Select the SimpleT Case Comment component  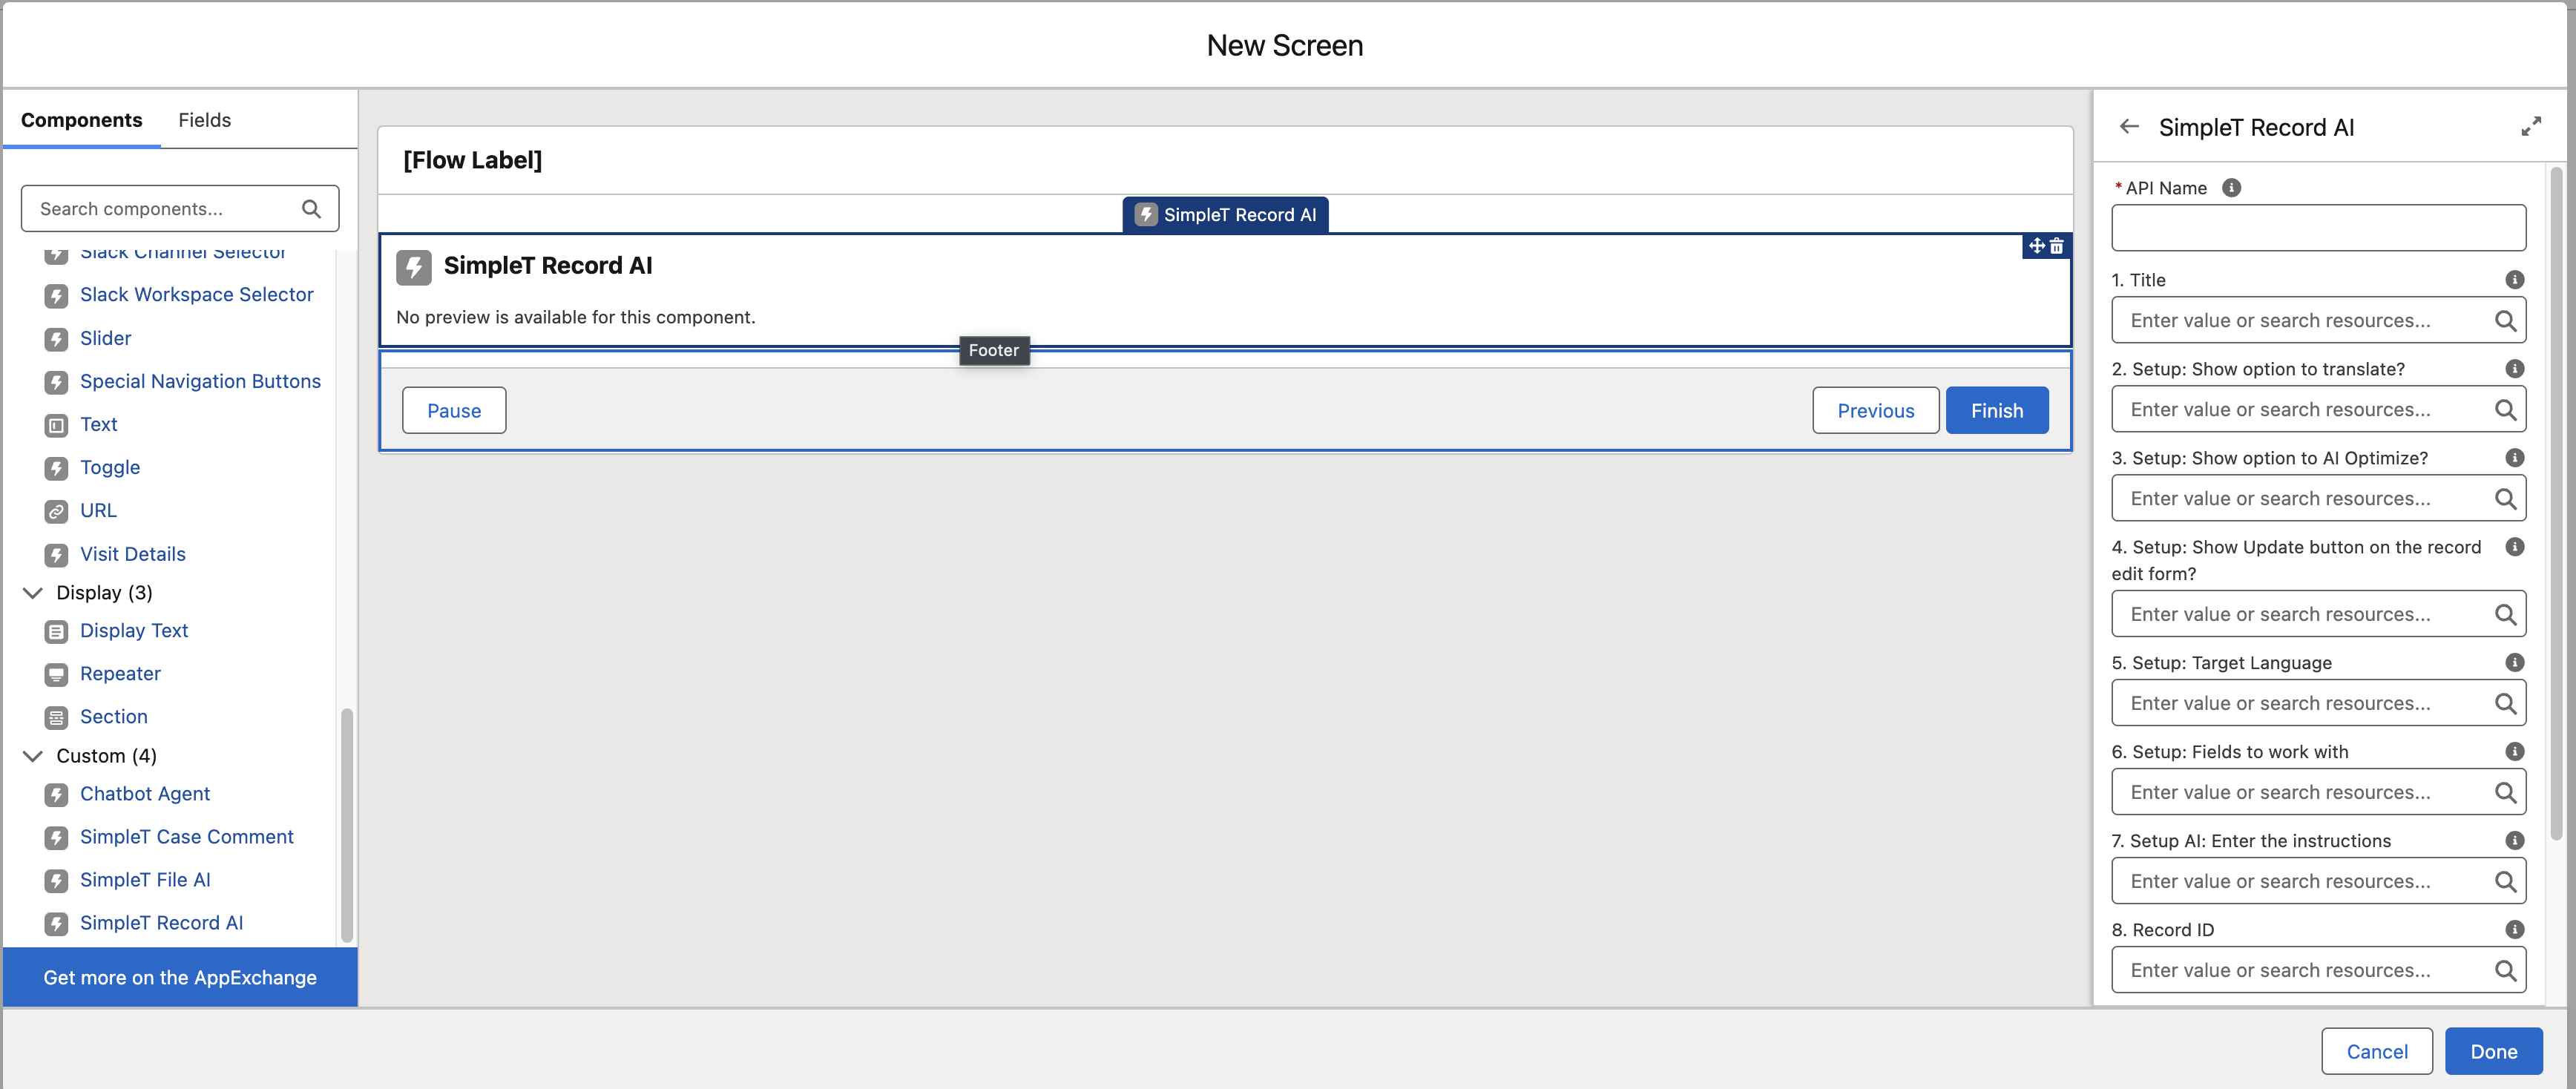tap(187, 837)
